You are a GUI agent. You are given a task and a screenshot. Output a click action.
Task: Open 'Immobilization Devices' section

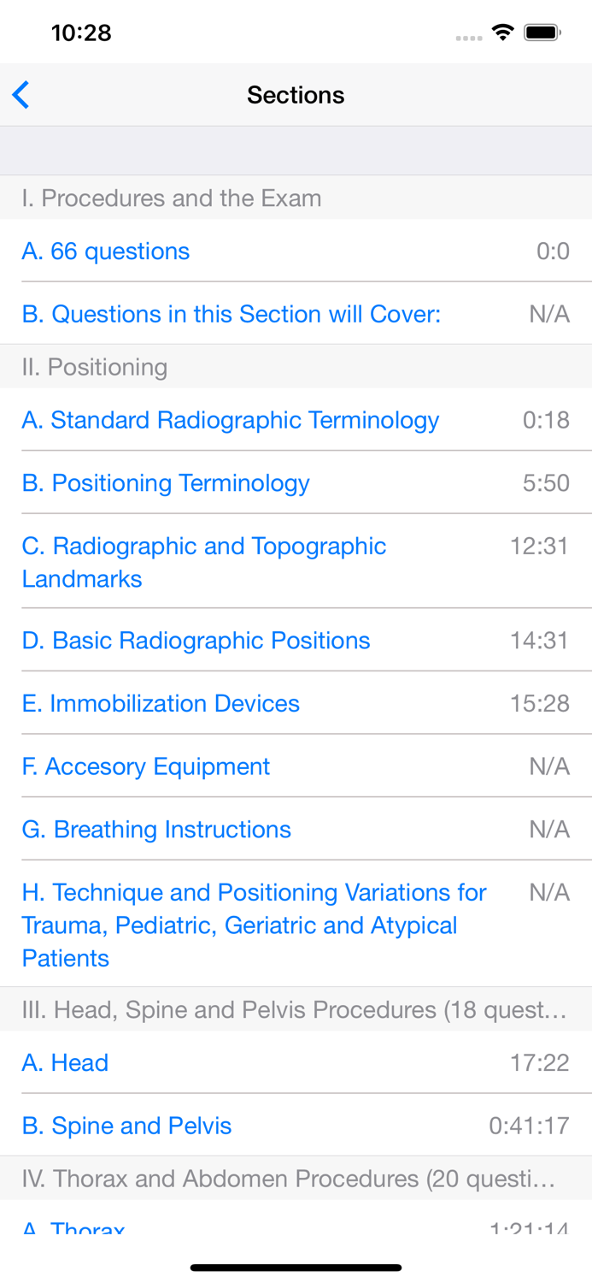click(161, 703)
